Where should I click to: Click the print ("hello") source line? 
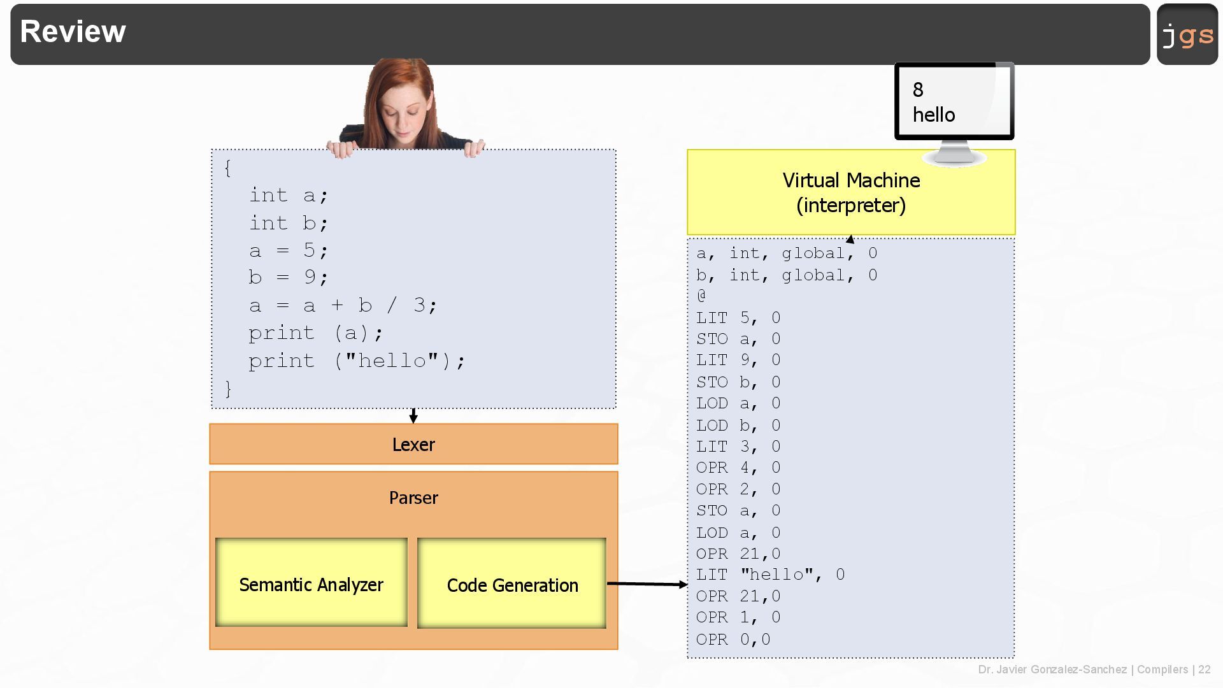tap(357, 361)
